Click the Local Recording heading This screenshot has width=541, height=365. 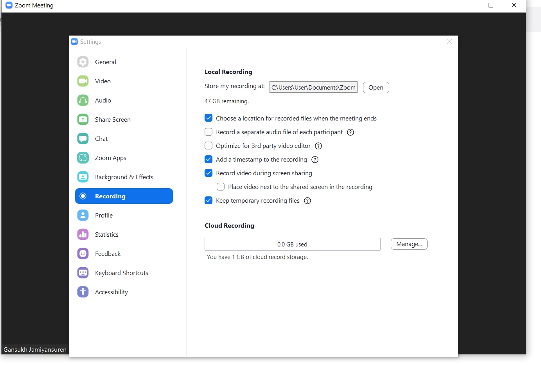point(228,72)
